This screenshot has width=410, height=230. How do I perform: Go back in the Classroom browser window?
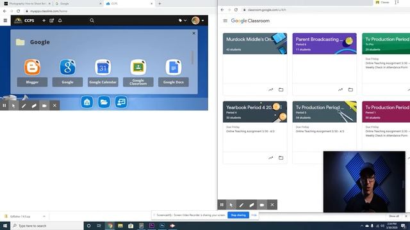coord(222,10)
